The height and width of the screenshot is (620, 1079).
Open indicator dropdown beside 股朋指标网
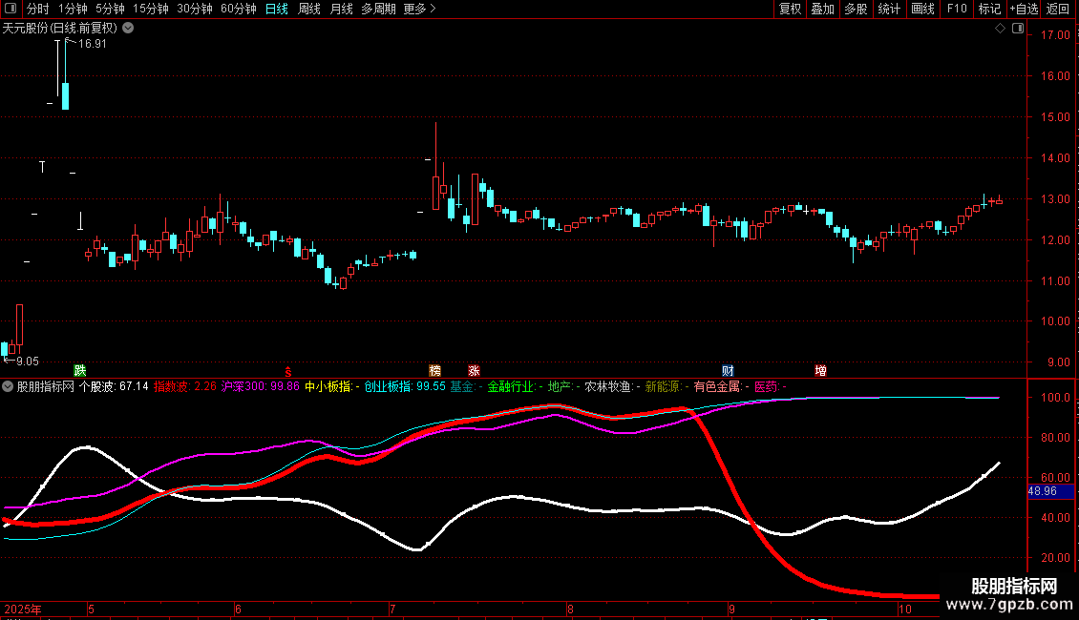tap(9, 386)
